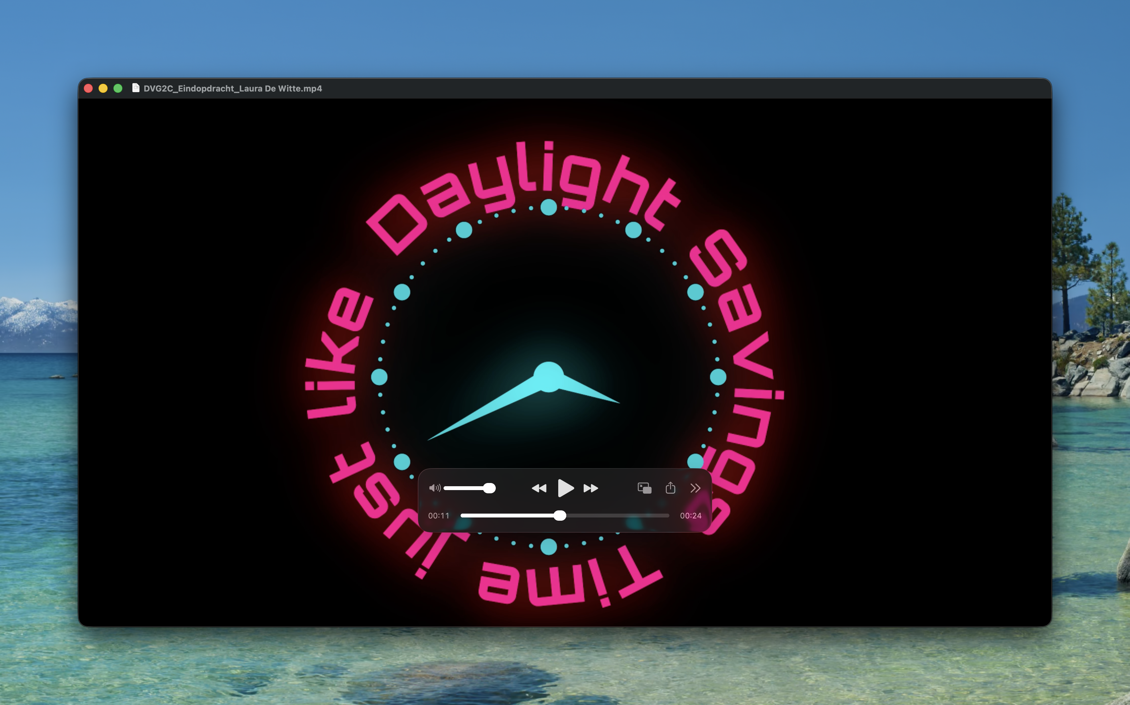Click the fast-forward icon
This screenshot has width=1130, height=705.
click(591, 488)
